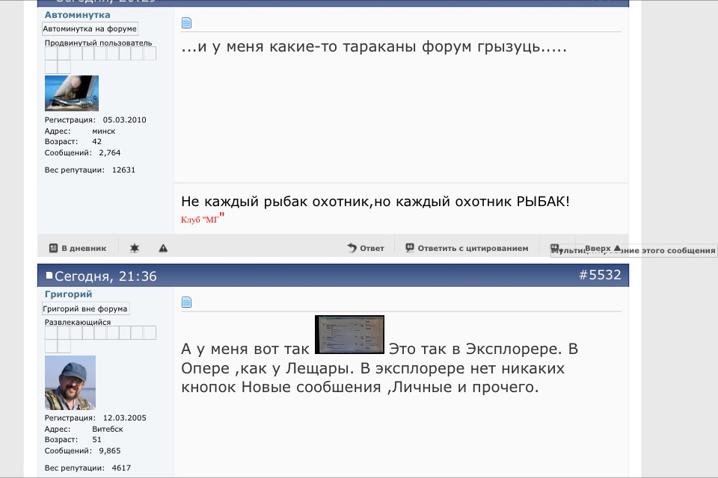Click the Автоминутка на форуме status badge
Screen dimensions: 718x478
[x=90, y=29]
